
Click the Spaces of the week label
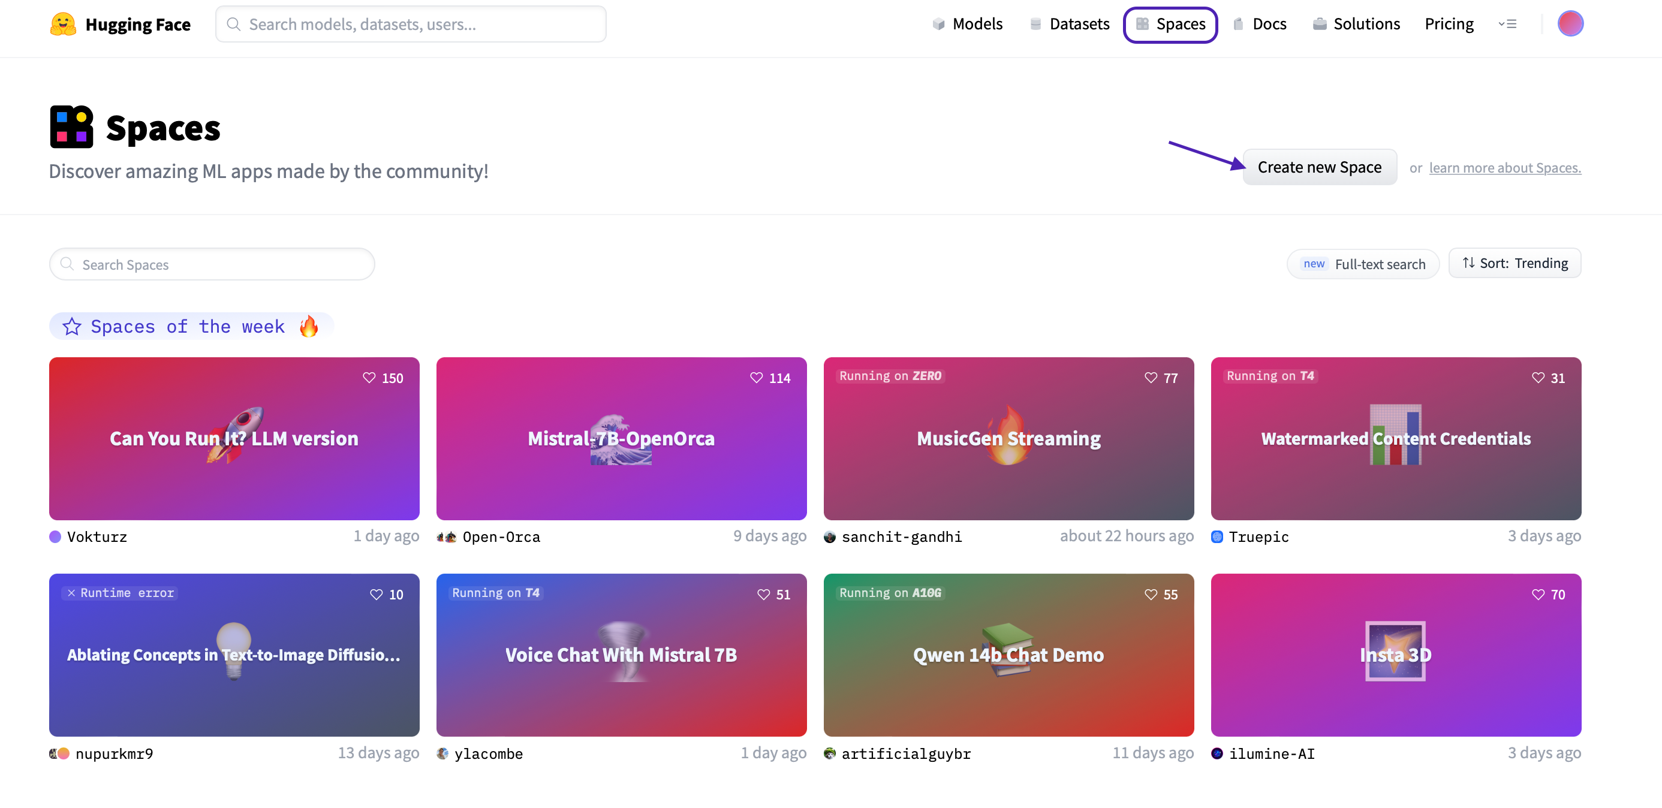coord(188,326)
